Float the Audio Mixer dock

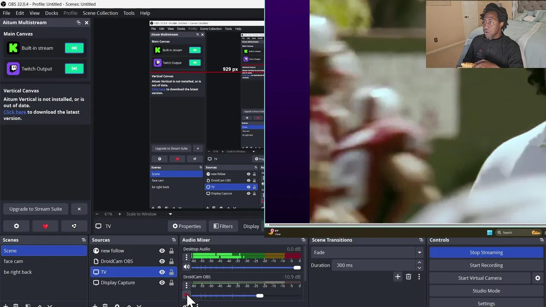pos(303,240)
